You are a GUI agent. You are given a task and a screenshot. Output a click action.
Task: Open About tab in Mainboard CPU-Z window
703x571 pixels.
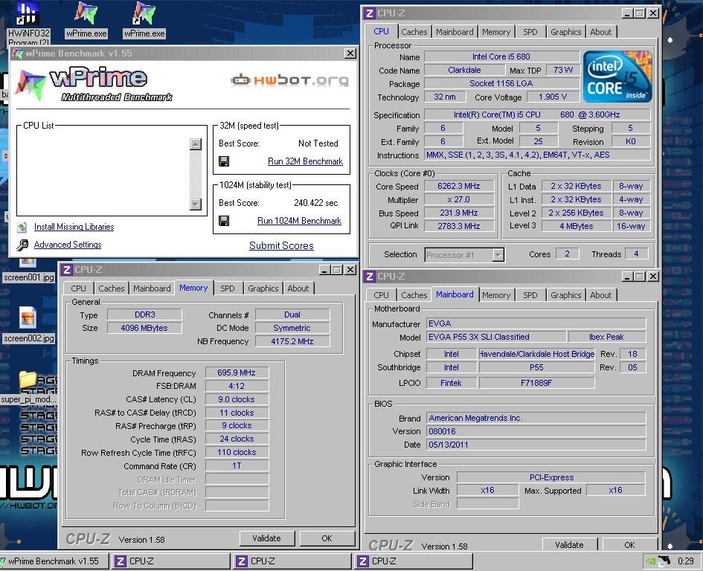click(x=601, y=295)
